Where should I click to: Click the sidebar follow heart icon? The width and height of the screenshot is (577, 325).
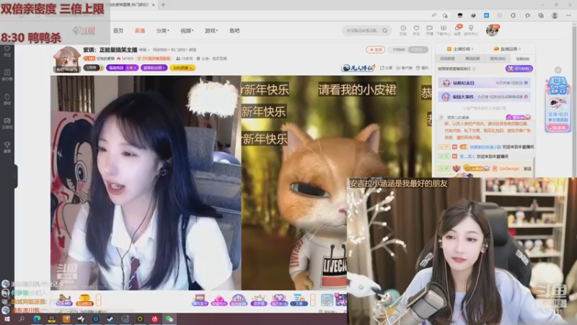[x=7, y=51]
